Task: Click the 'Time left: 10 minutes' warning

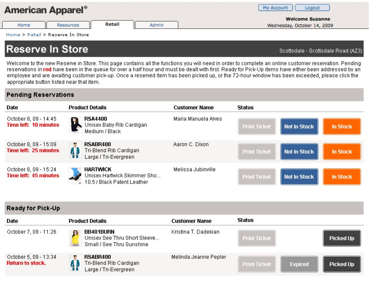Action: (x=33, y=125)
